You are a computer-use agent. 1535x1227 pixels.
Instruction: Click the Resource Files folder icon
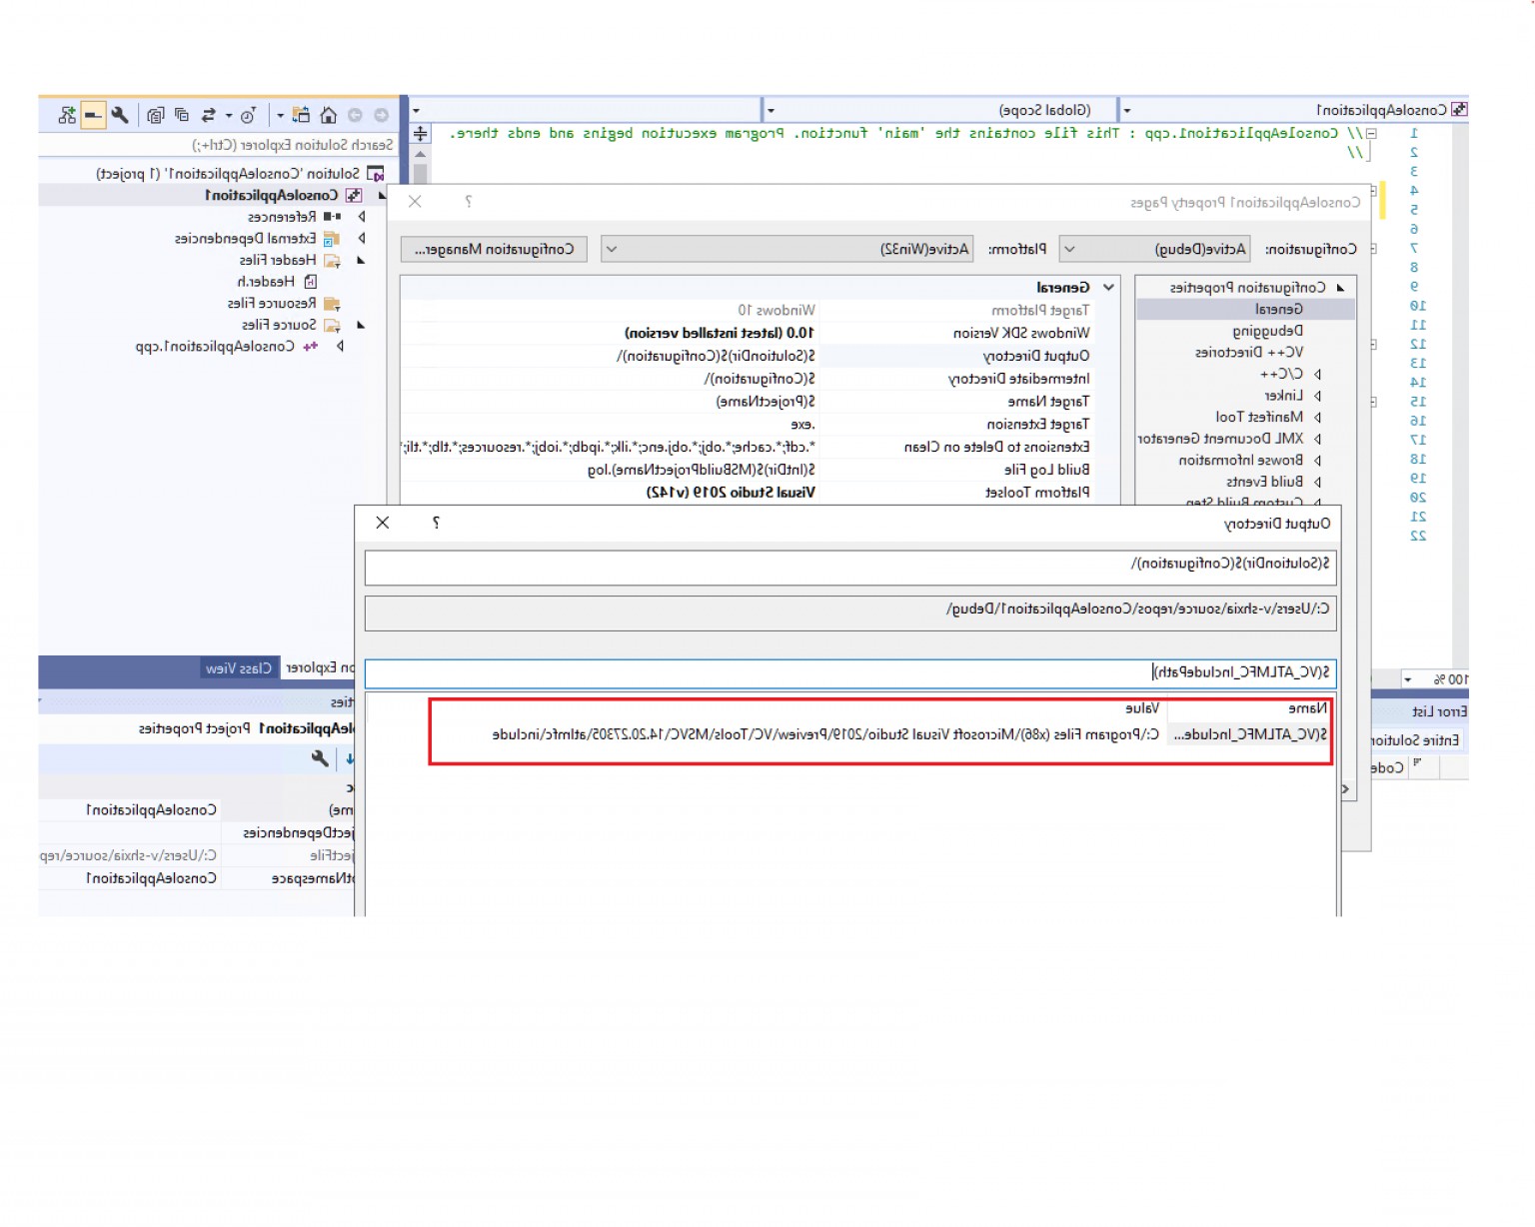(332, 304)
